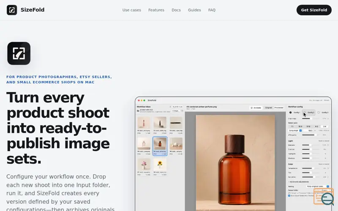
Task: Open Features in the top navigation
Action: pos(156,10)
